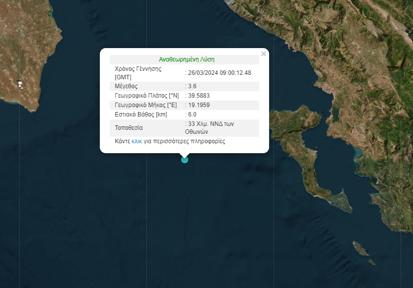413x288 pixels.
Task: Click the 'Μέγεθος' label in popup
Action: pyautogui.click(x=126, y=86)
